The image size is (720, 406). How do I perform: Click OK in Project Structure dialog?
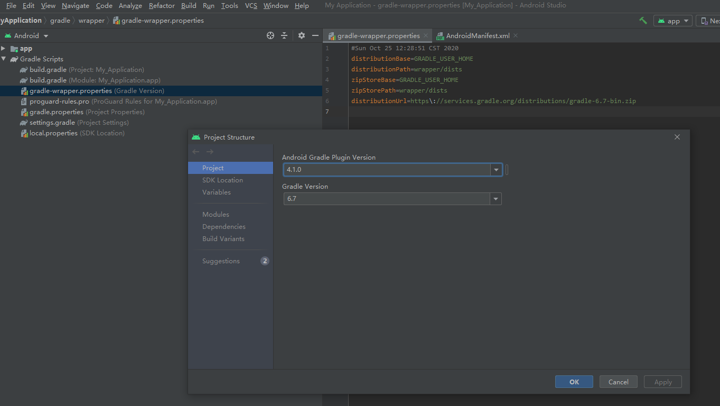(x=574, y=382)
